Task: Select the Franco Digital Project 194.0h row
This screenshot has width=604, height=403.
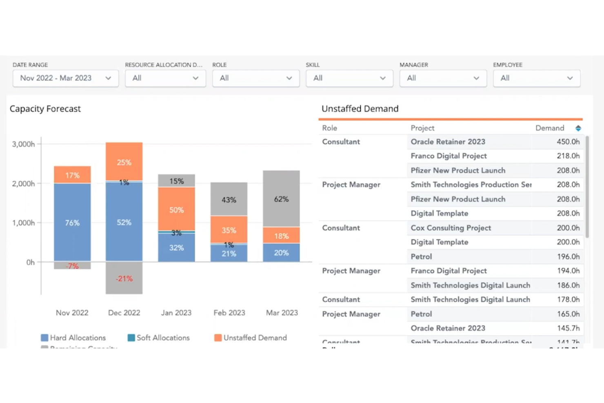Action: click(495, 271)
